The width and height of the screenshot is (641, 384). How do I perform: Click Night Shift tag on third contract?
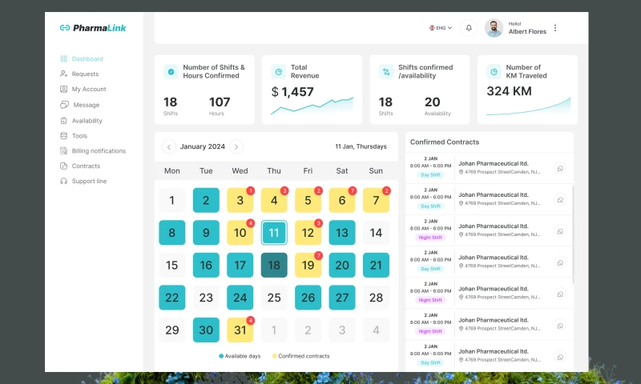pyautogui.click(x=430, y=238)
